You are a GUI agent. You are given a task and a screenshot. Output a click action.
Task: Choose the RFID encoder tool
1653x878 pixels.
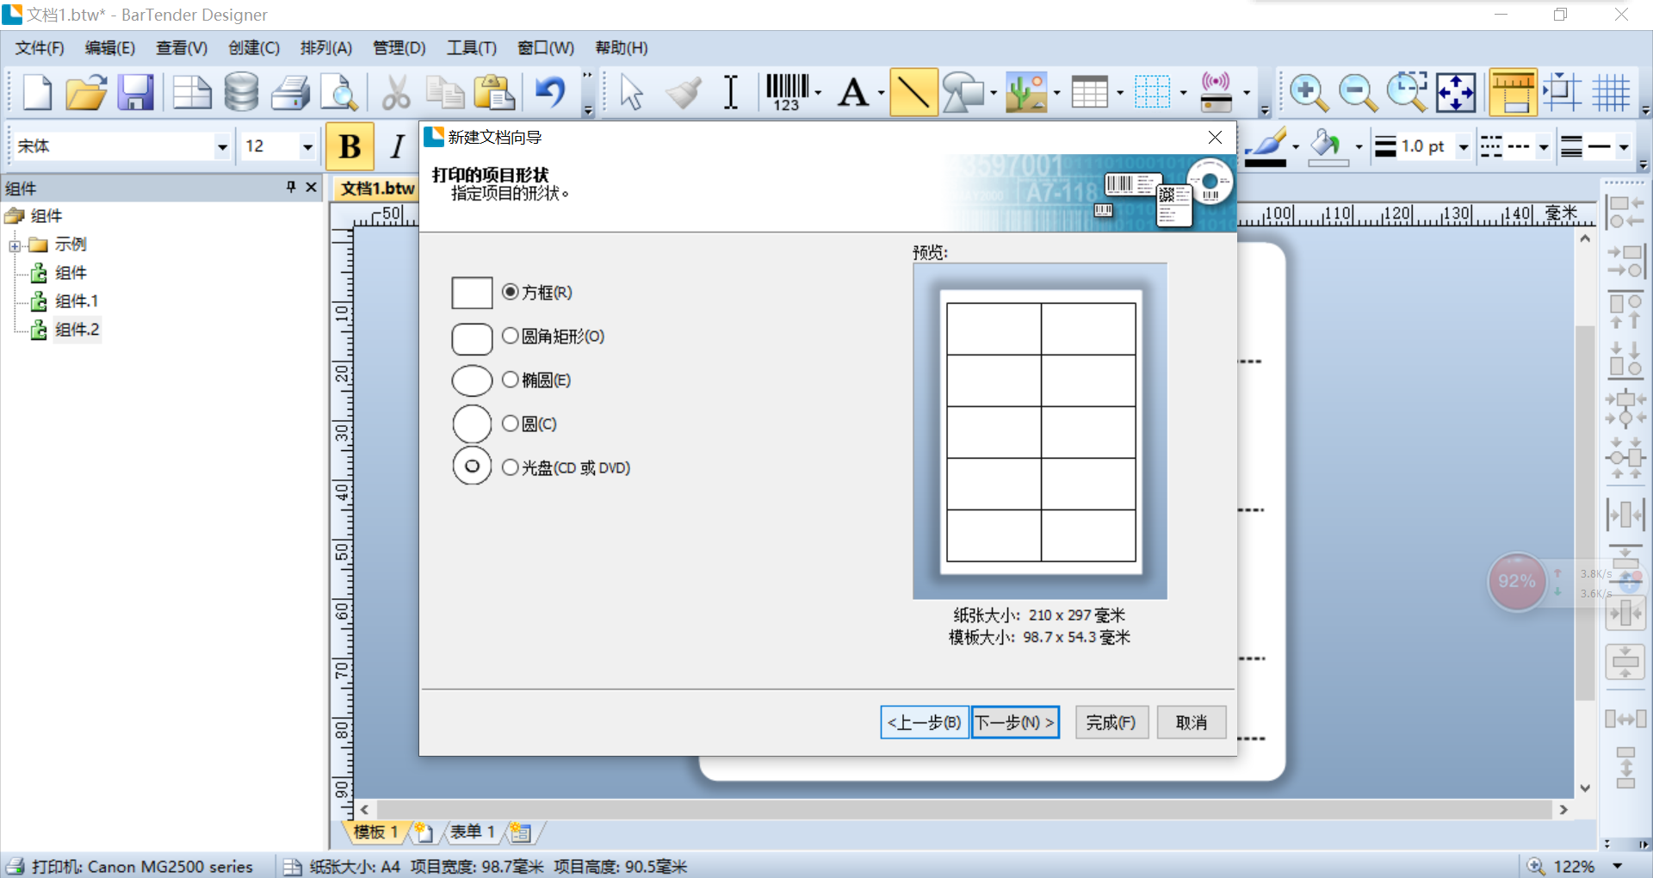[x=1216, y=92]
